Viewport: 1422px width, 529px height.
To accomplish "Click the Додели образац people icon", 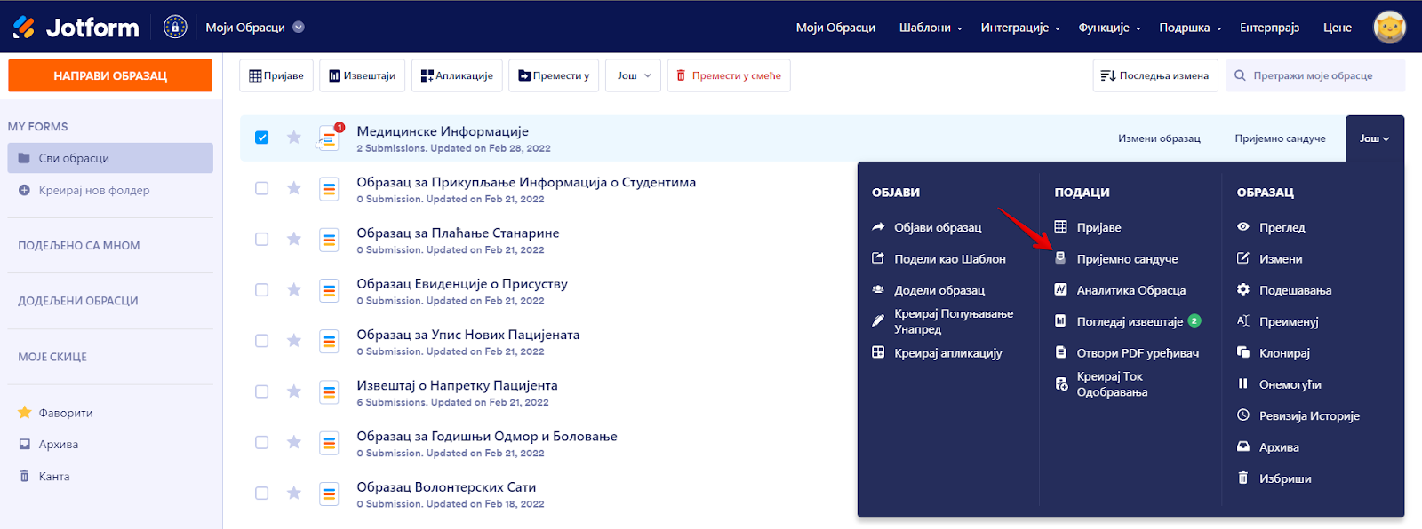I will [878, 289].
